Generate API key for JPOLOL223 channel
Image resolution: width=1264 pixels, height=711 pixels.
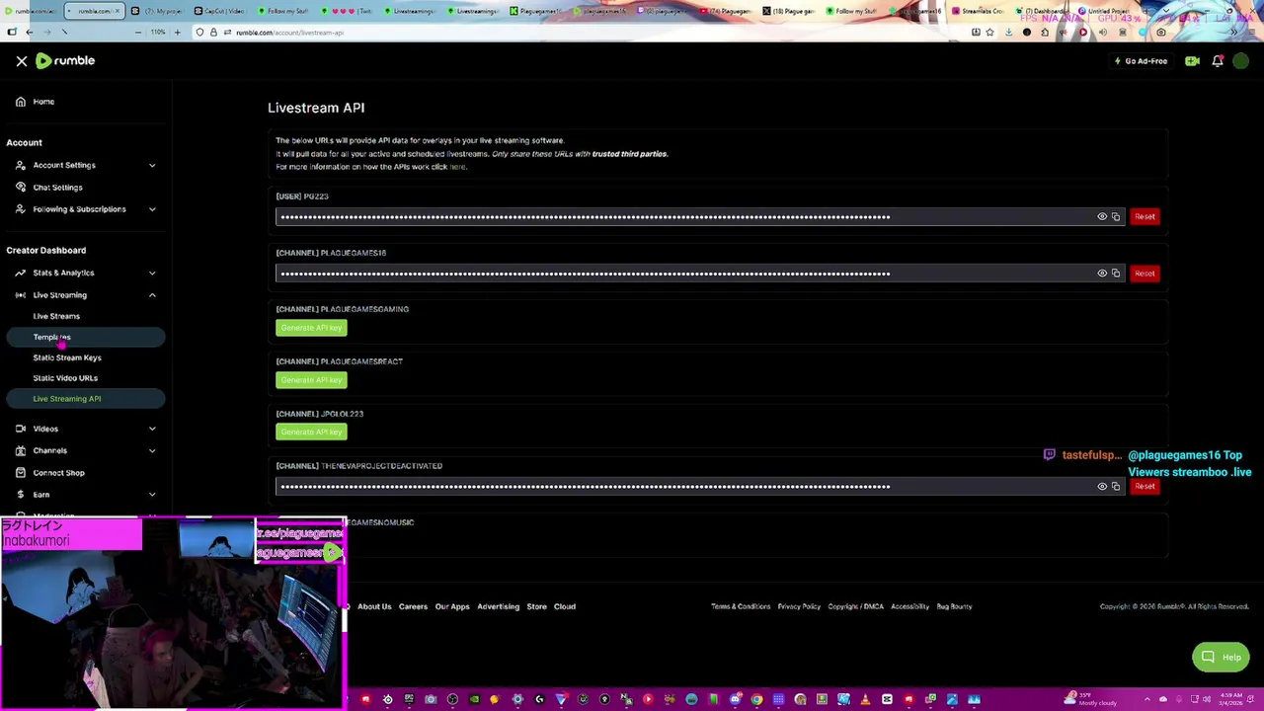[x=311, y=433]
